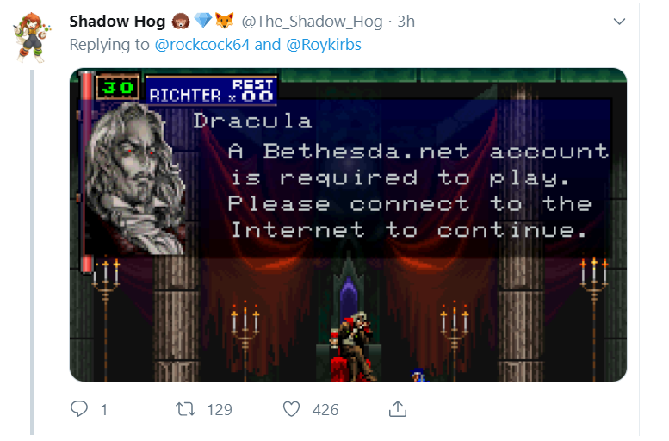Like the tweet with the heart icon

[291, 409]
